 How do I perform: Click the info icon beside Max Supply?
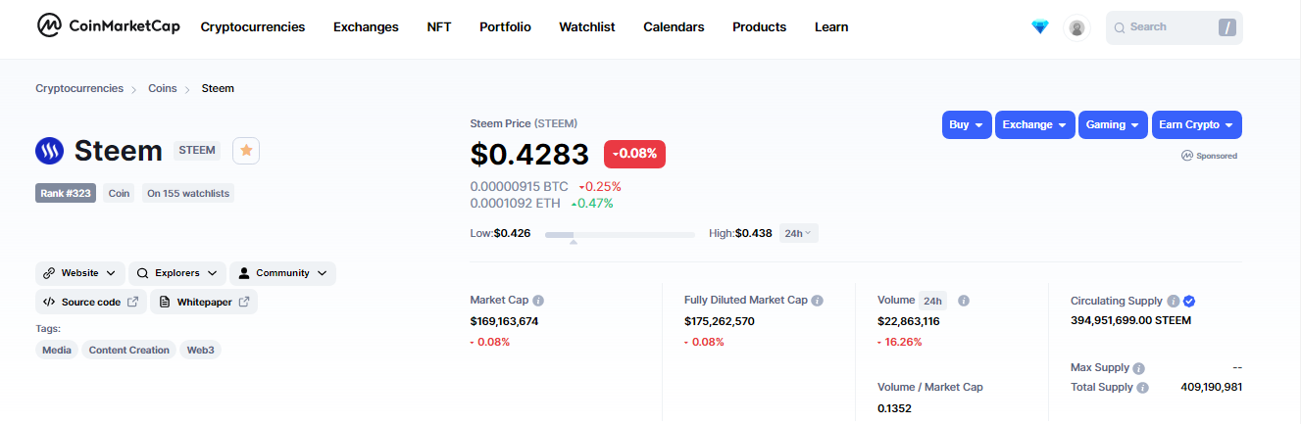(x=1138, y=369)
